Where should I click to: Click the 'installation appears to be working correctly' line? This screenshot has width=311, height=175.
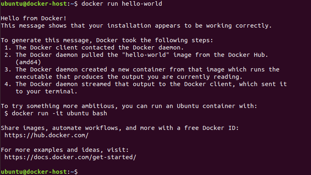pyautogui.click(x=136, y=26)
